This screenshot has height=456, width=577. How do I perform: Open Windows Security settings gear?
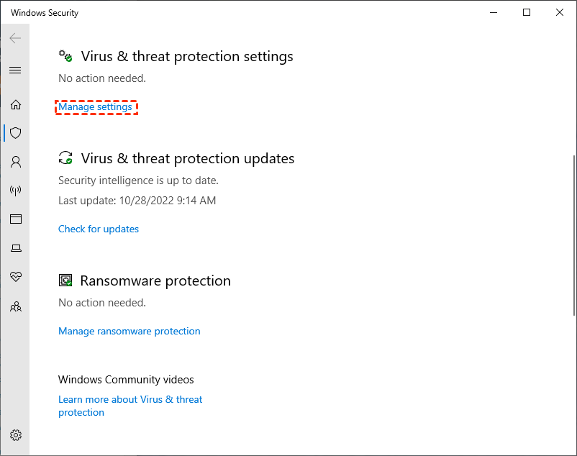coord(16,435)
